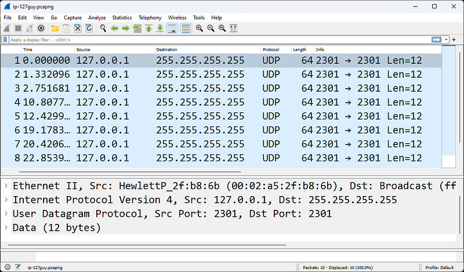Click the display filter input field
This screenshot has height=272, width=464.
tap(220, 39)
